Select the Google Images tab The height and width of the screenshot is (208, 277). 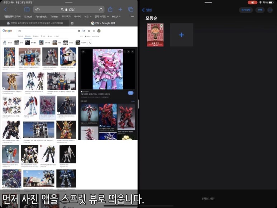(x=28, y=36)
